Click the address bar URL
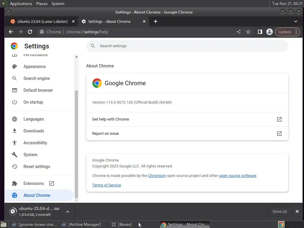The image size is (304, 228). click(87, 32)
